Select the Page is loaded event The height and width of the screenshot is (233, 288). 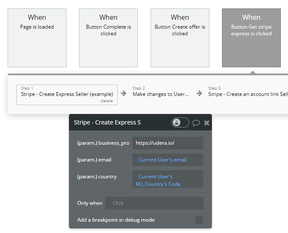(x=37, y=38)
